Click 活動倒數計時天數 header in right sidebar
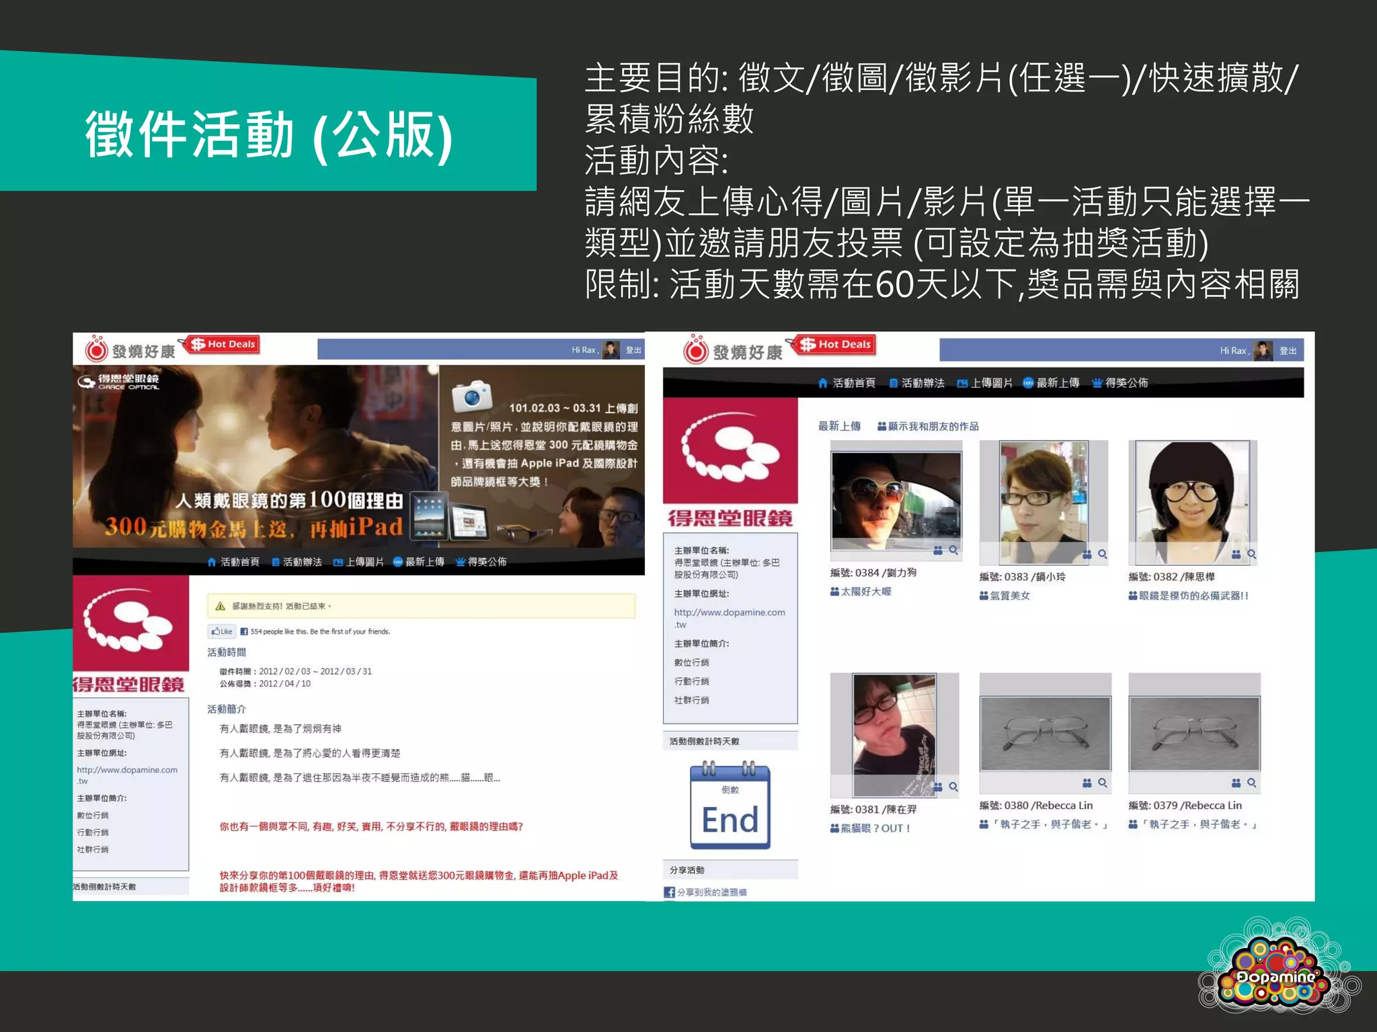This screenshot has height=1032, width=1377. (730, 741)
